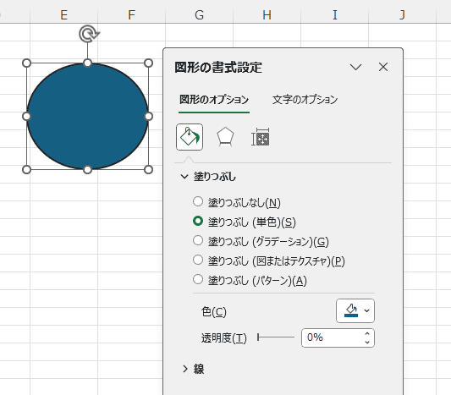Click the 透明度 percentage input field
Viewport: 451px width, 395px height.
333,337
